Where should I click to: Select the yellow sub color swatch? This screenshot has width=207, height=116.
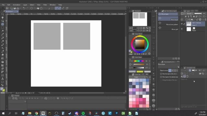(140, 72)
